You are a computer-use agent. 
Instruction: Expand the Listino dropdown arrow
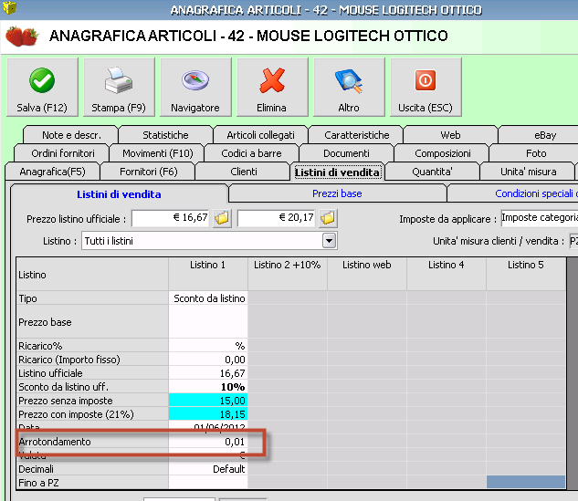click(330, 241)
